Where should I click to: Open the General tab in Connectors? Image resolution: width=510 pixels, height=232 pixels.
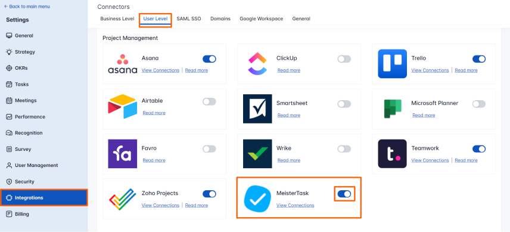pos(301,19)
